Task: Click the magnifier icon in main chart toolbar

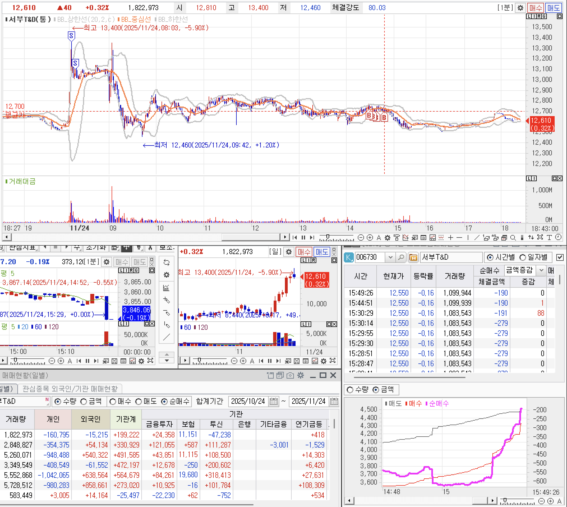Action: tap(513, 238)
